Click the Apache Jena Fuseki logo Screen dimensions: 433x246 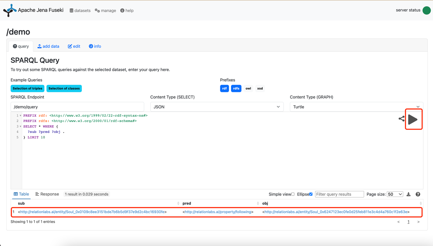pos(10,10)
